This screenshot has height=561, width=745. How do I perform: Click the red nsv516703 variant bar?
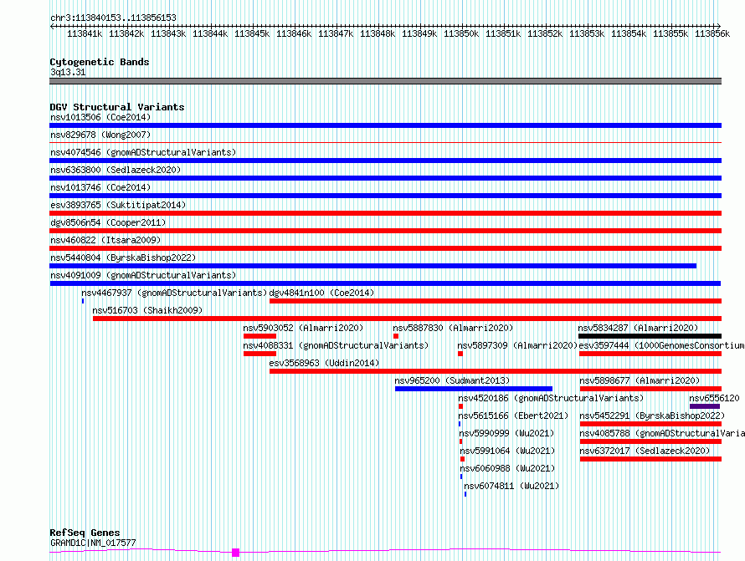(407, 319)
